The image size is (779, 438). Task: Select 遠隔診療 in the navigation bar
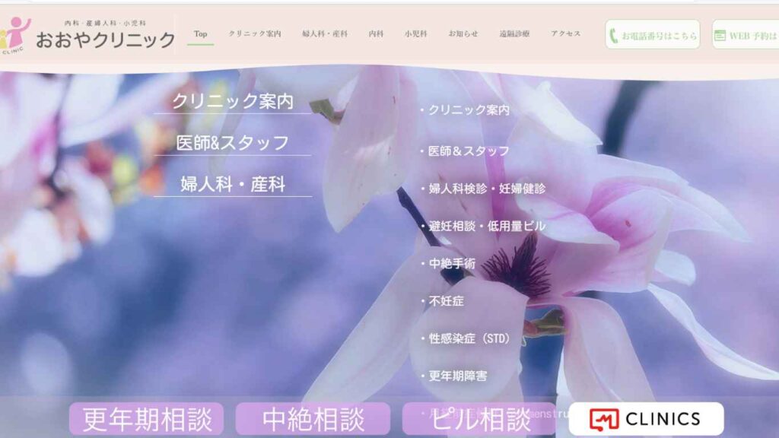point(514,34)
